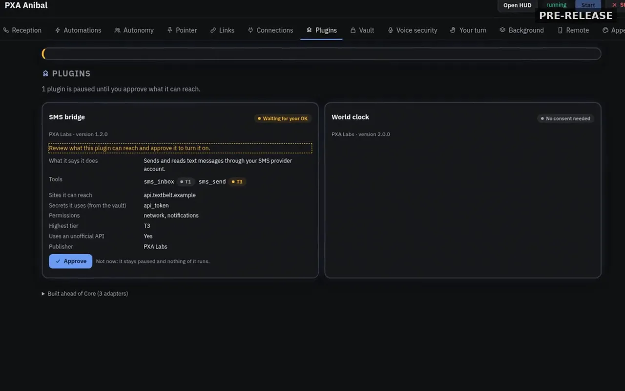The image size is (625, 391).
Task: Click Yes in the Uses an unofficial API row
Action: click(x=148, y=236)
